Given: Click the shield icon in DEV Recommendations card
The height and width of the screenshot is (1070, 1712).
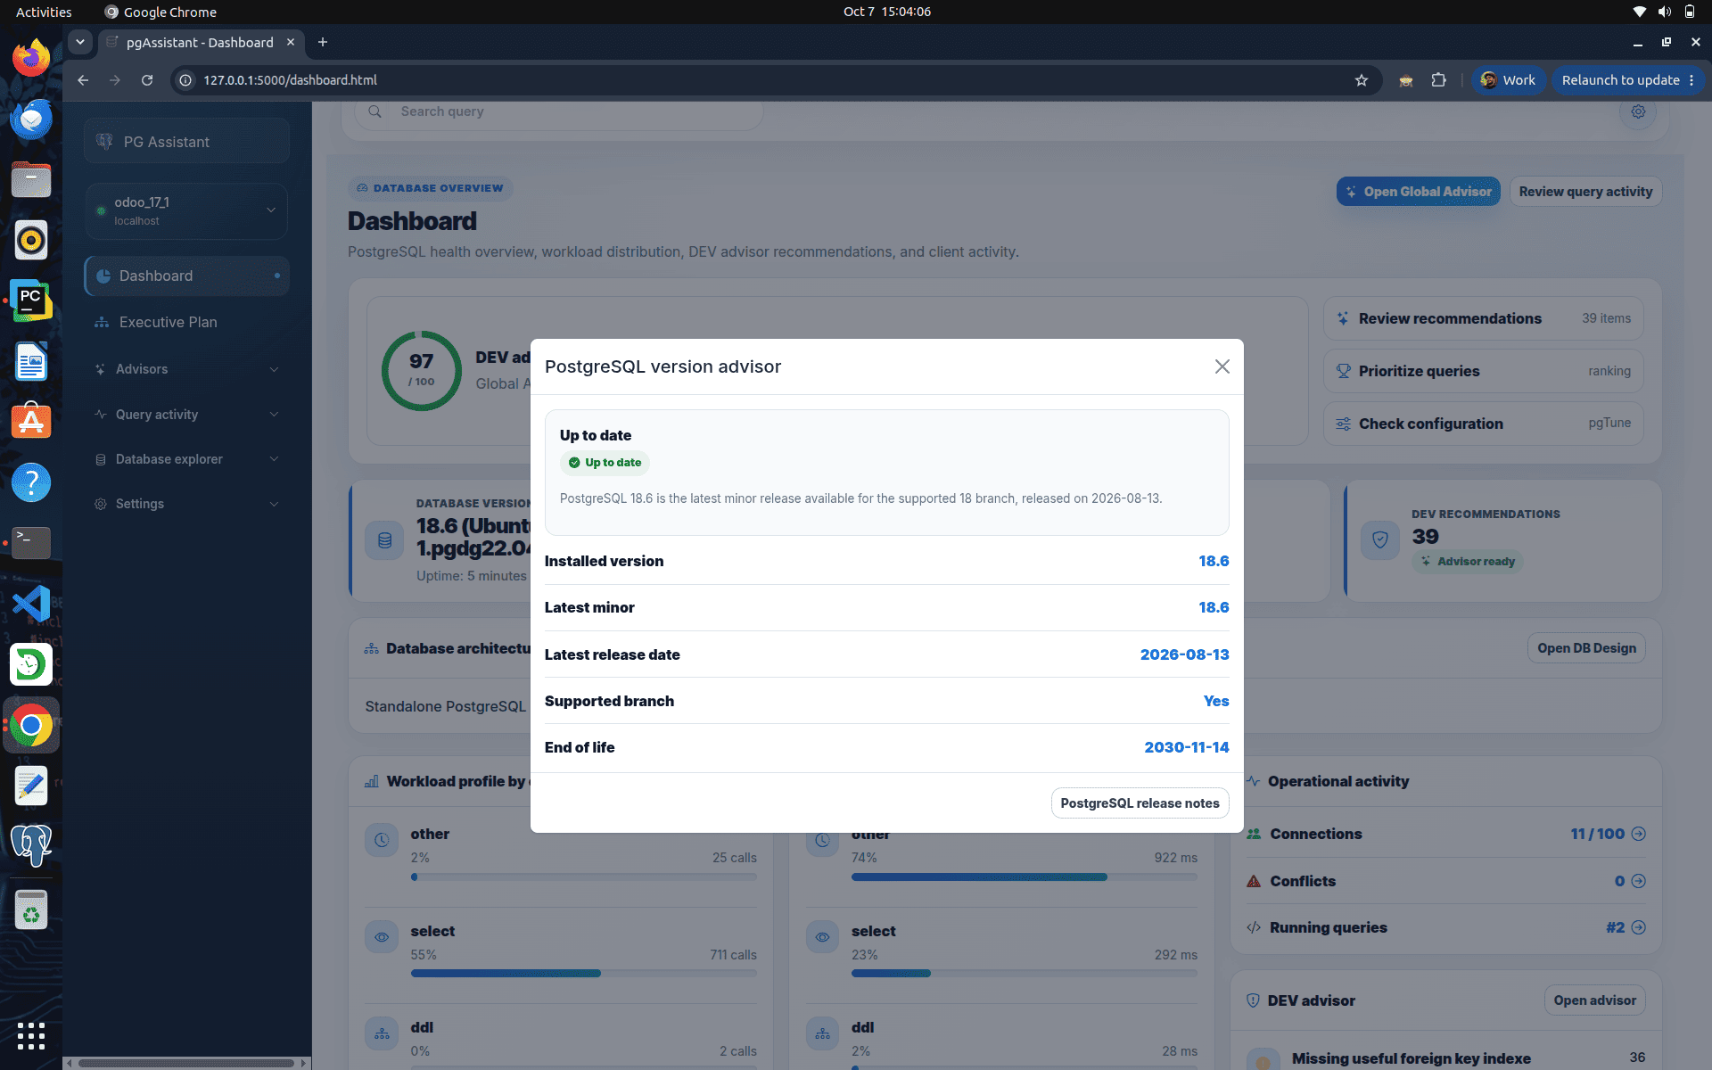Looking at the screenshot, I should click(1380, 539).
